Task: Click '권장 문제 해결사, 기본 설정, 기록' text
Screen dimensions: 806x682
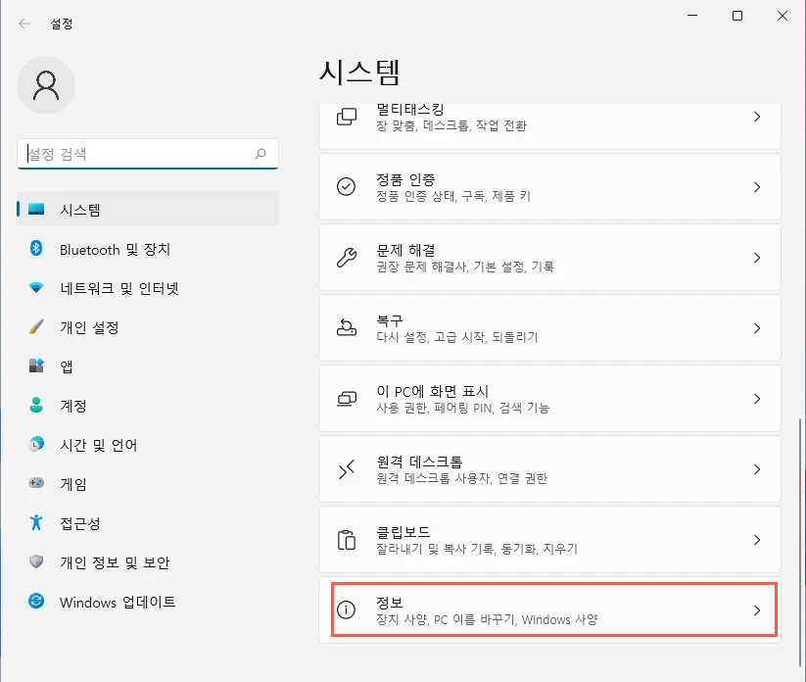Action: (x=465, y=267)
